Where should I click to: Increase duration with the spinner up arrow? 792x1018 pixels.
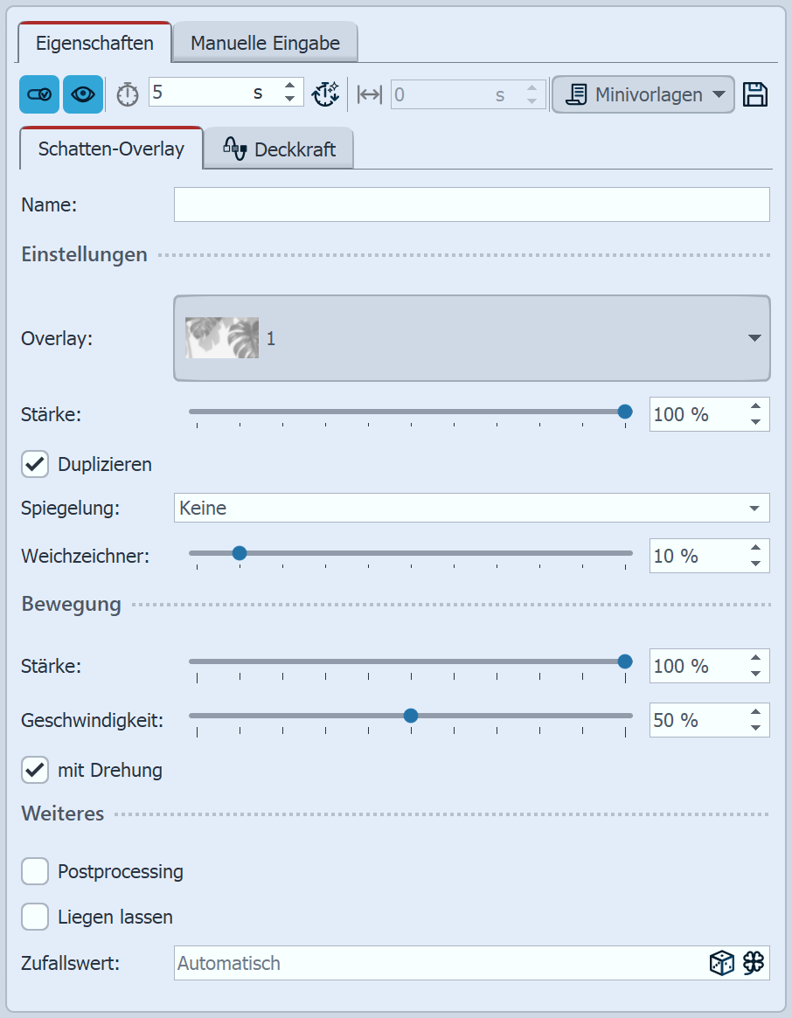click(x=289, y=87)
